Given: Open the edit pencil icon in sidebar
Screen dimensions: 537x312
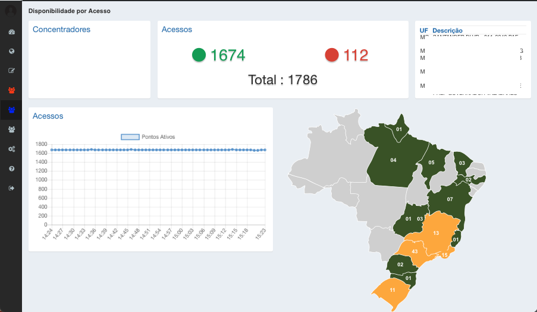Looking at the screenshot, I should click(11, 71).
